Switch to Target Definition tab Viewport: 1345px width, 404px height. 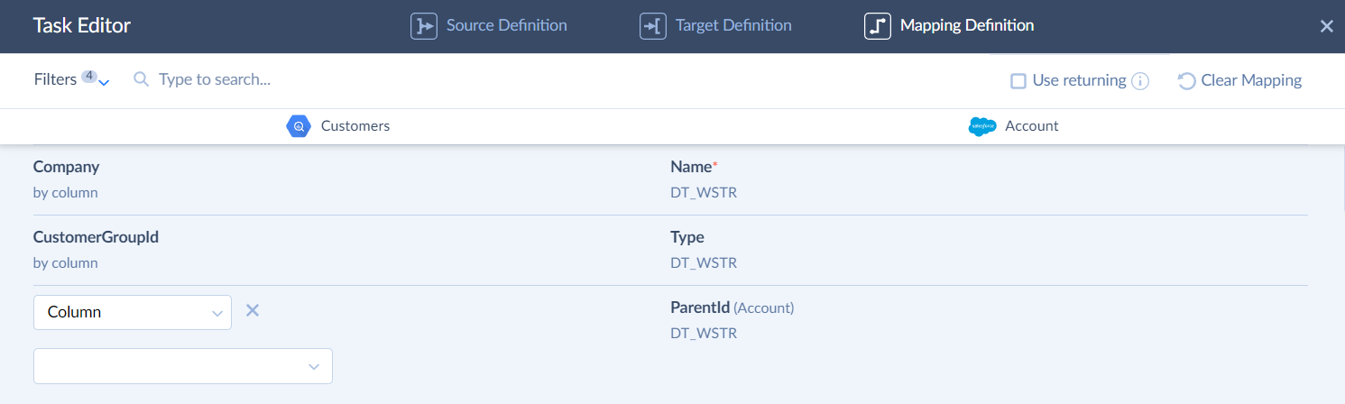[715, 26]
